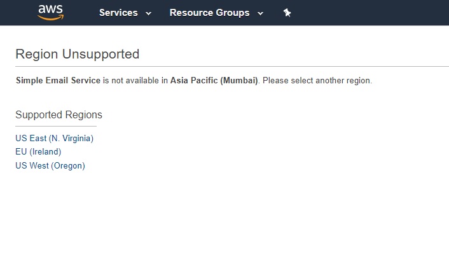Click the bold Asia Pacific (Mumbai) text
The height and width of the screenshot is (262, 449).
coord(214,81)
